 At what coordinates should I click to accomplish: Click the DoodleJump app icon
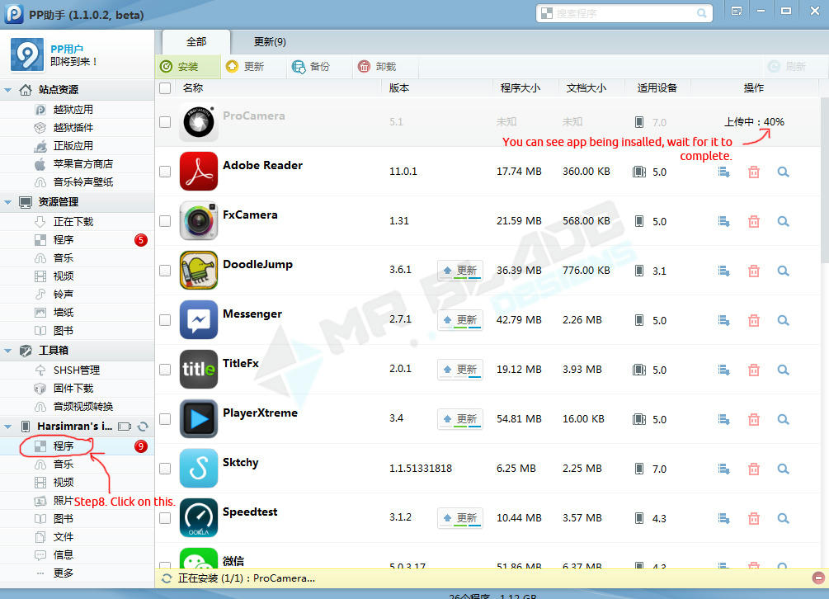click(x=198, y=270)
